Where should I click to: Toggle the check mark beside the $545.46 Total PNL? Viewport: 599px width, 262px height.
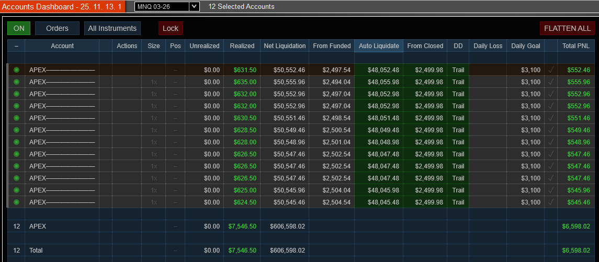pyautogui.click(x=551, y=202)
